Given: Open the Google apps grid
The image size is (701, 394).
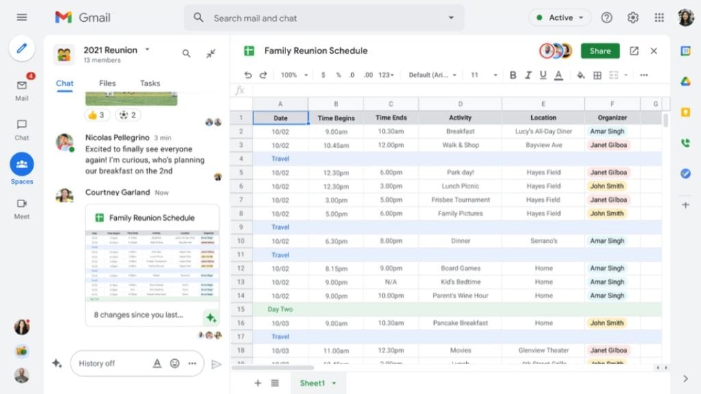Looking at the screenshot, I should click(x=659, y=17).
